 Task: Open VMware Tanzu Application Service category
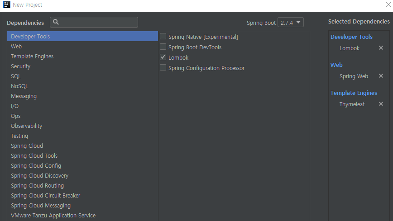[x=82, y=216]
